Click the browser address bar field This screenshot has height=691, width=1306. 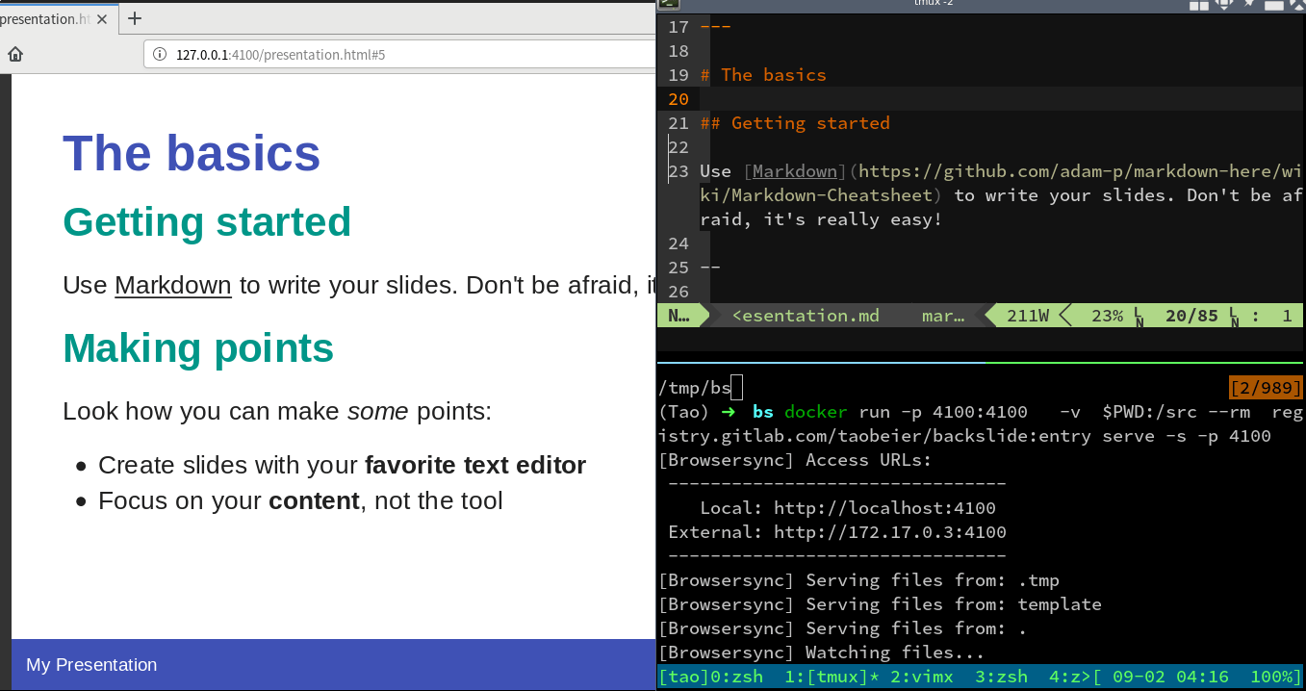pos(385,54)
